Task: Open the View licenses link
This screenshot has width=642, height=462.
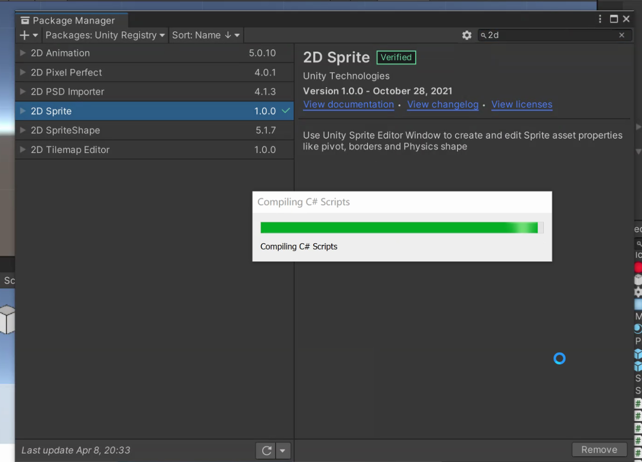Action: click(x=522, y=105)
